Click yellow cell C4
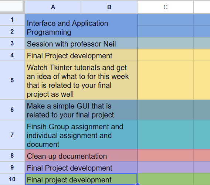 165,55
